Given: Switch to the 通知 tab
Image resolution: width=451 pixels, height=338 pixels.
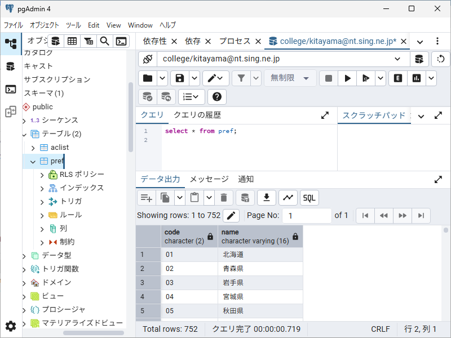Looking at the screenshot, I should tap(246, 179).
